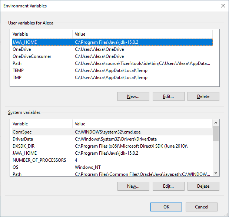This screenshot has height=217, width=229.
Task: Click New button under system variables
Action: (x=133, y=186)
